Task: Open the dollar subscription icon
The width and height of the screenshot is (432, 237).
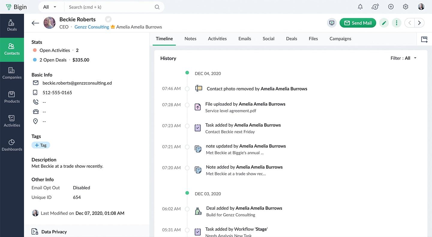Action: click(x=375, y=7)
